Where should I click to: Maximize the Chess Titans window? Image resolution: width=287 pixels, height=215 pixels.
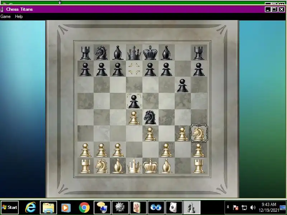click(x=274, y=9)
